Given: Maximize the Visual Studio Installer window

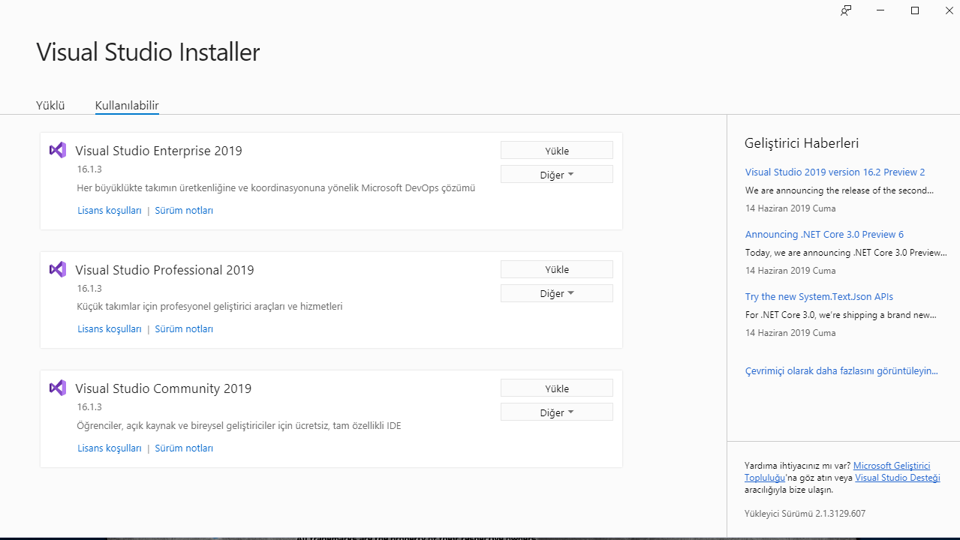Looking at the screenshot, I should [x=915, y=10].
